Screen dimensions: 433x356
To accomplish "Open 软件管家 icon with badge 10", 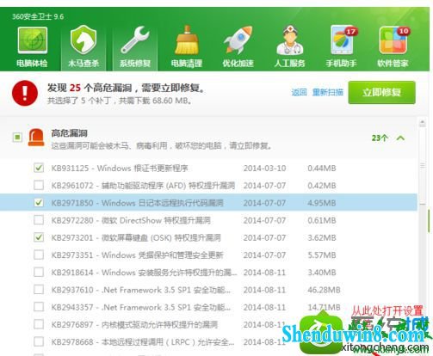I will click(393, 40).
